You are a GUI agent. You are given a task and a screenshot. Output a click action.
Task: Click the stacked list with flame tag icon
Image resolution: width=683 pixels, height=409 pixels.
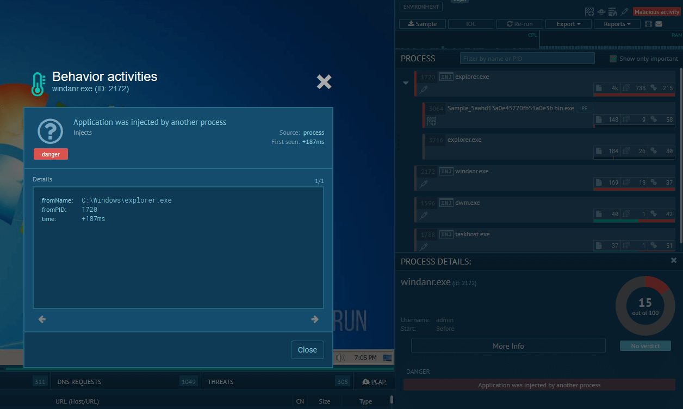tap(613, 11)
